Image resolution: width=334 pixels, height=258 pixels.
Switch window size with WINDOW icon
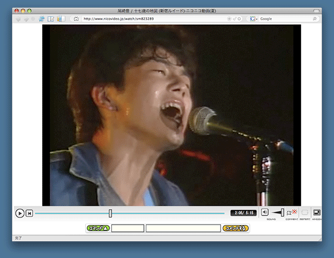click(317, 212)
